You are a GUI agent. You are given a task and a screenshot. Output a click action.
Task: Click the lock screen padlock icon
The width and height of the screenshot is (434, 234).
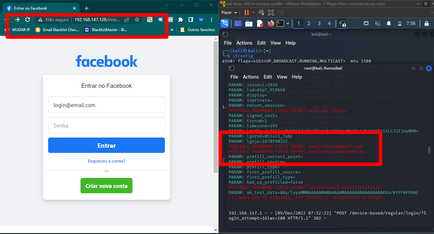click(427, 23)
